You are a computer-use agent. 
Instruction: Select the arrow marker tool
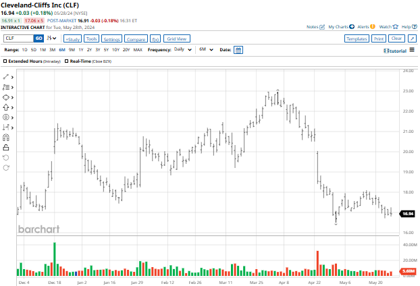click(6, 107)
